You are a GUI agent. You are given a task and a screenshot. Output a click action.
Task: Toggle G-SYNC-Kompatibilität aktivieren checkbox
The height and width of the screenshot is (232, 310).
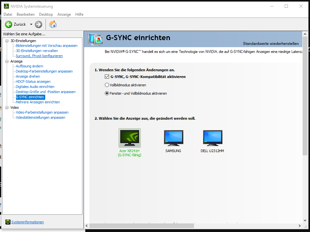(x=107, y=77)
